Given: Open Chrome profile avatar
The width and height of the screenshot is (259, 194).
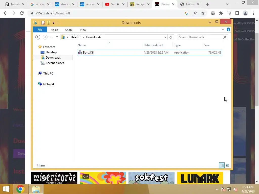Looking at the screenshot, I should [x=245, y=13].
